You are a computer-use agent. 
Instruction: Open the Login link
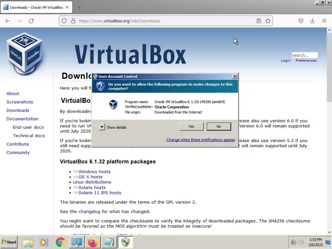tap(285, 61)
